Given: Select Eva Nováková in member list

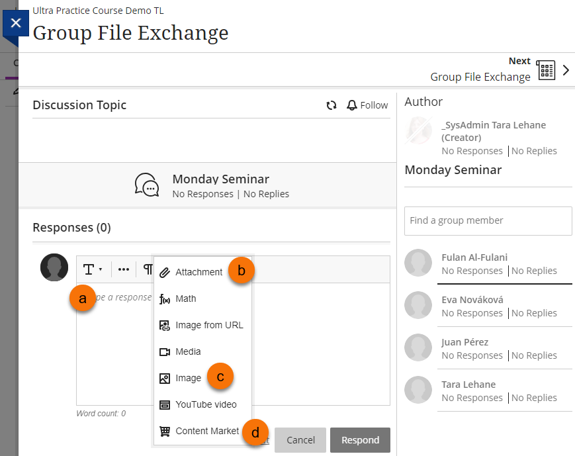Looking at the screenshot, I should [472, 300].
